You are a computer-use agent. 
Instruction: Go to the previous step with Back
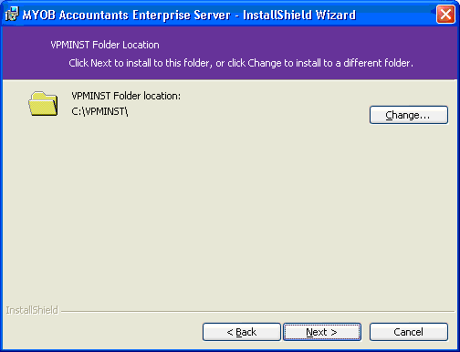click(x=242, y=332)
